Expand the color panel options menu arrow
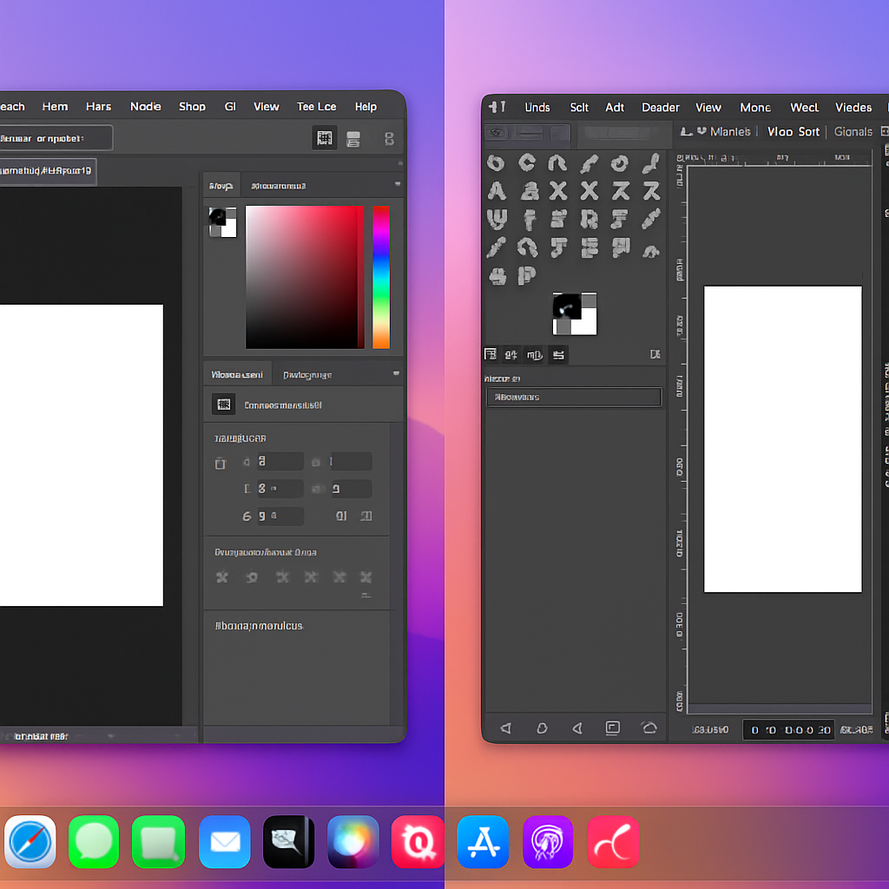The image size is (889, 889). point(398,184)
